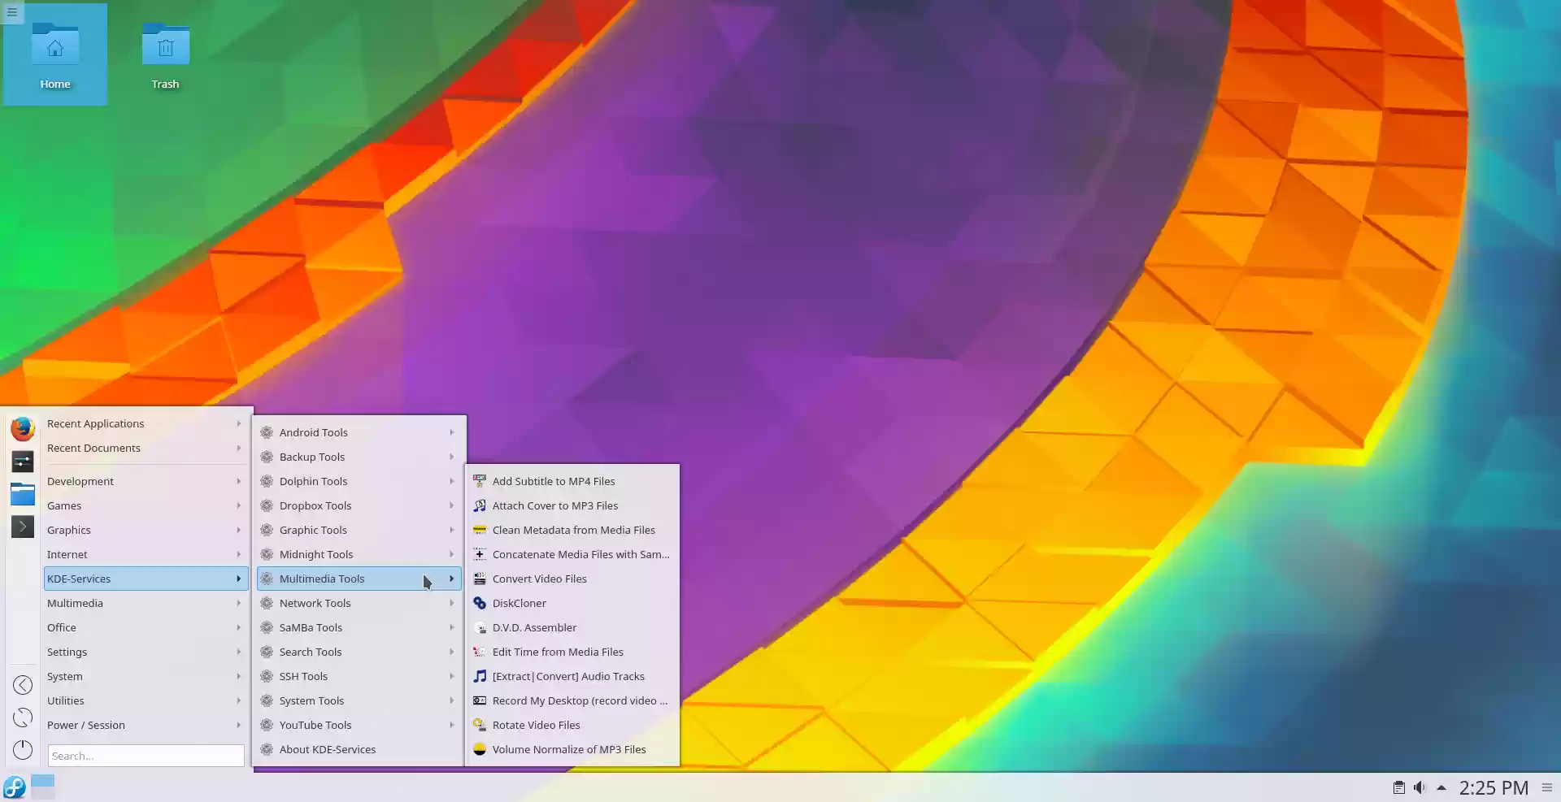Viewport: 1561px width, 802px height.
Task: Click the Search input field
Action: [146, 756]
